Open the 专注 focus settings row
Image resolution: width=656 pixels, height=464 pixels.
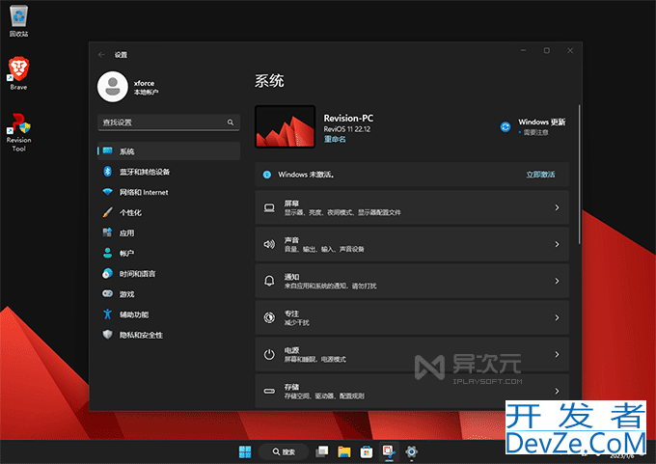click(412, 317)
